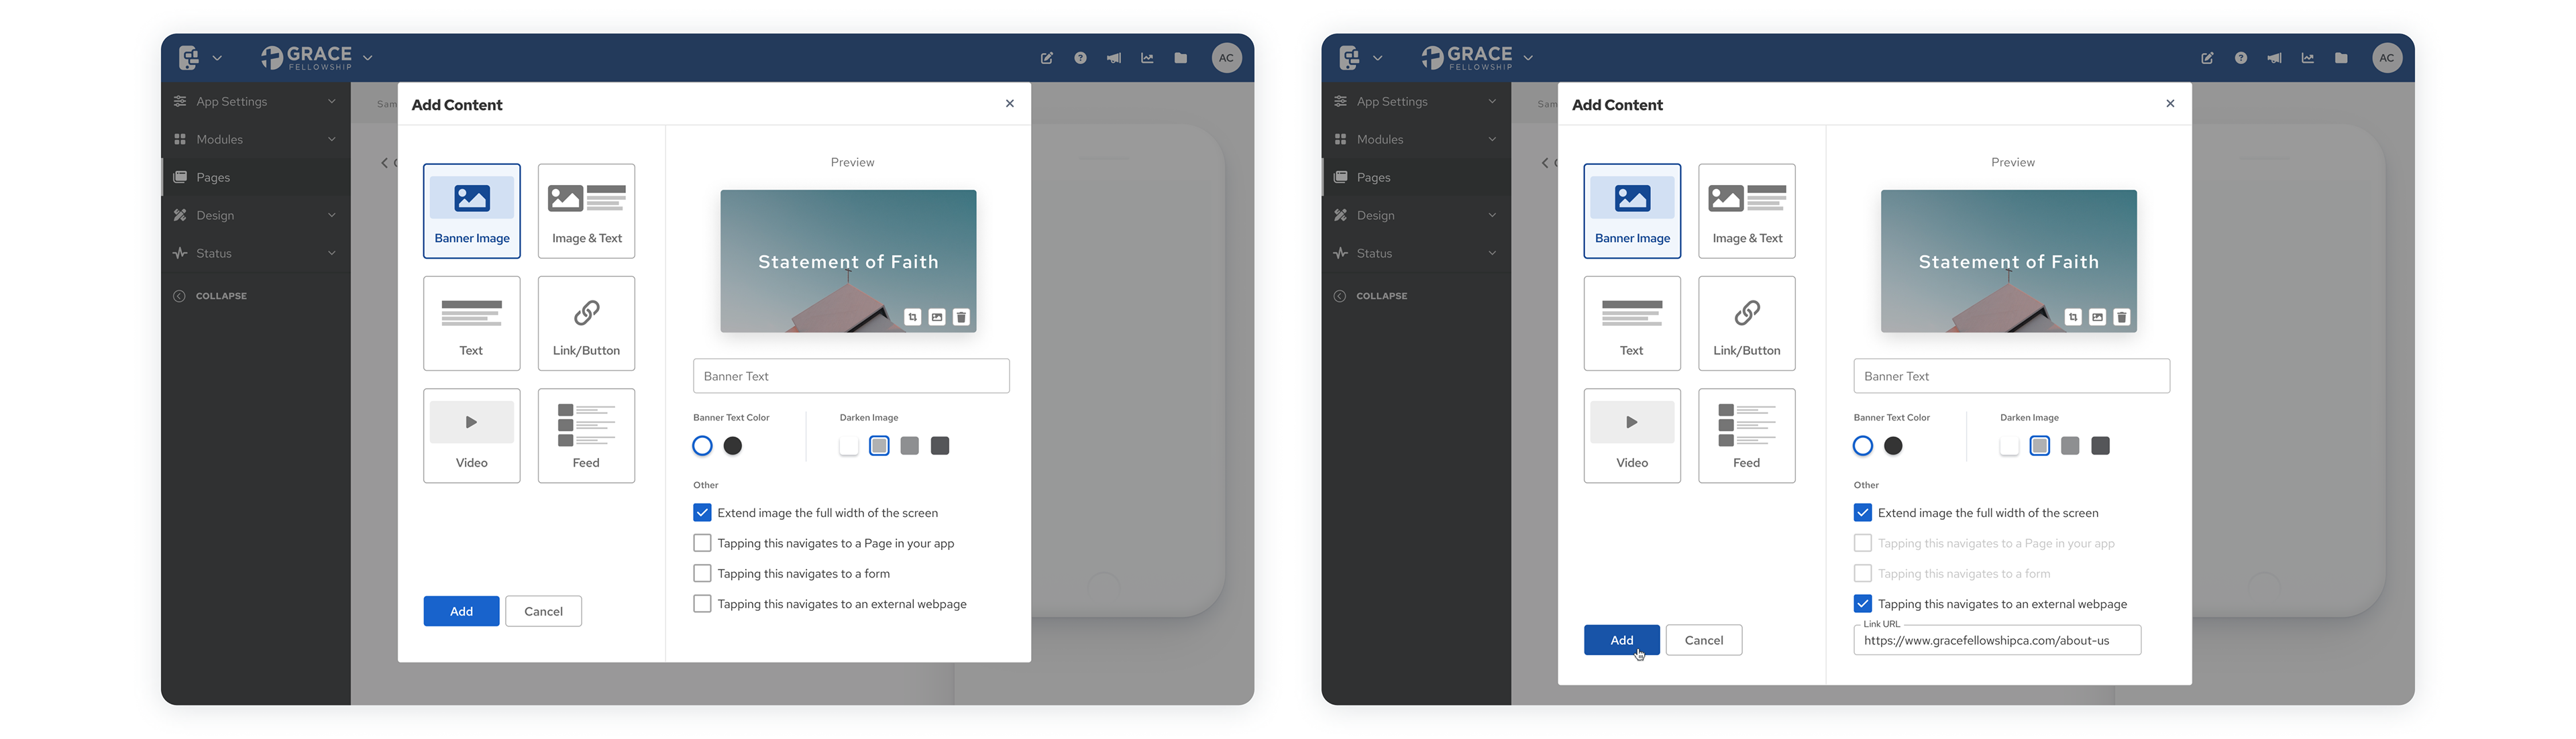Click trash icon on right window's banner preview
The width and height of the screenshot is (2576, 739).
(2121, 317)
